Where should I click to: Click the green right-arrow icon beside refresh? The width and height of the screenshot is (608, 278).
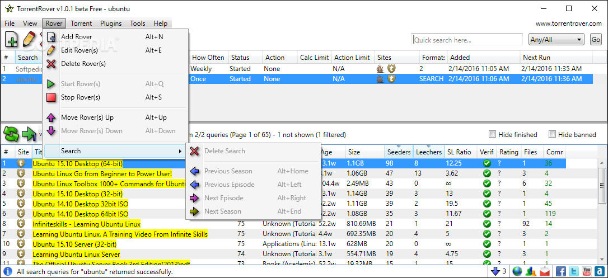(29, 134)
